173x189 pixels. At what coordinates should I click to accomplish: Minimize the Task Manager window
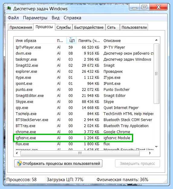(x=135, y=8)
